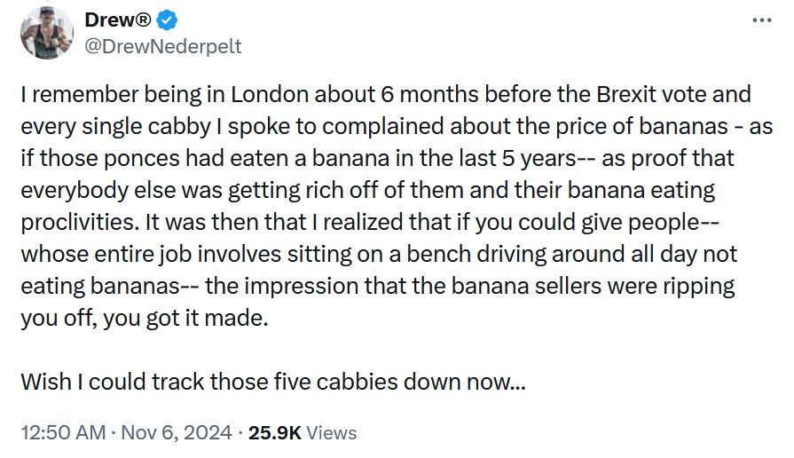Open the 25.9K view count

tap(274, 432)
